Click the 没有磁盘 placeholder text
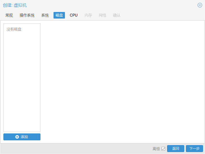The image size is (205, 154). pyautogui.click(x=14, y=29)
